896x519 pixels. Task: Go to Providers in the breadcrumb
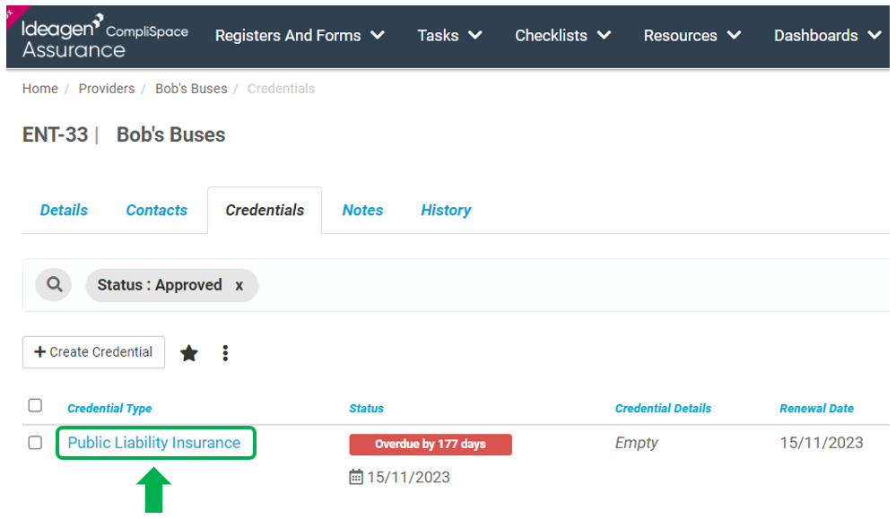point(107,89)
